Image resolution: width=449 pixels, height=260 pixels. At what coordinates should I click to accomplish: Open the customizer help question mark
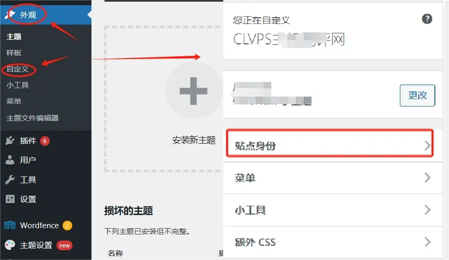click(x=427, y=19)
